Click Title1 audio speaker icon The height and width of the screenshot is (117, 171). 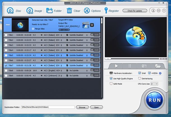tap(41, 35)
